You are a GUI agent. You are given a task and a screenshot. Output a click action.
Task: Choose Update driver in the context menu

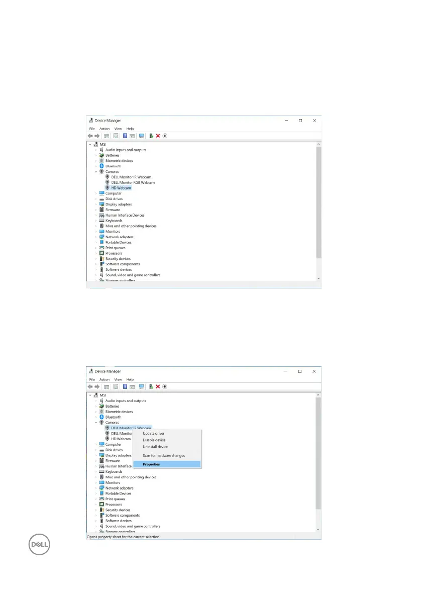click(x=153, y=433)
